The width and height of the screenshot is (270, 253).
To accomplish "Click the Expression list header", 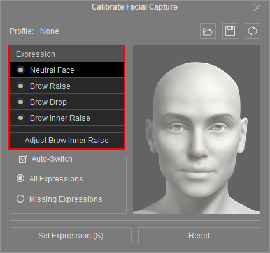I will tap(67, 54).
